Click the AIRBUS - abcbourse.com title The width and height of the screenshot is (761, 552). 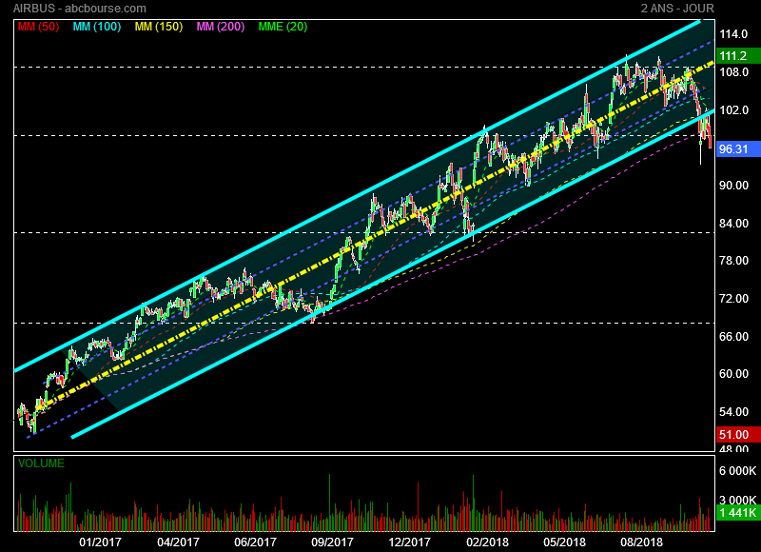tap(80, 9)
